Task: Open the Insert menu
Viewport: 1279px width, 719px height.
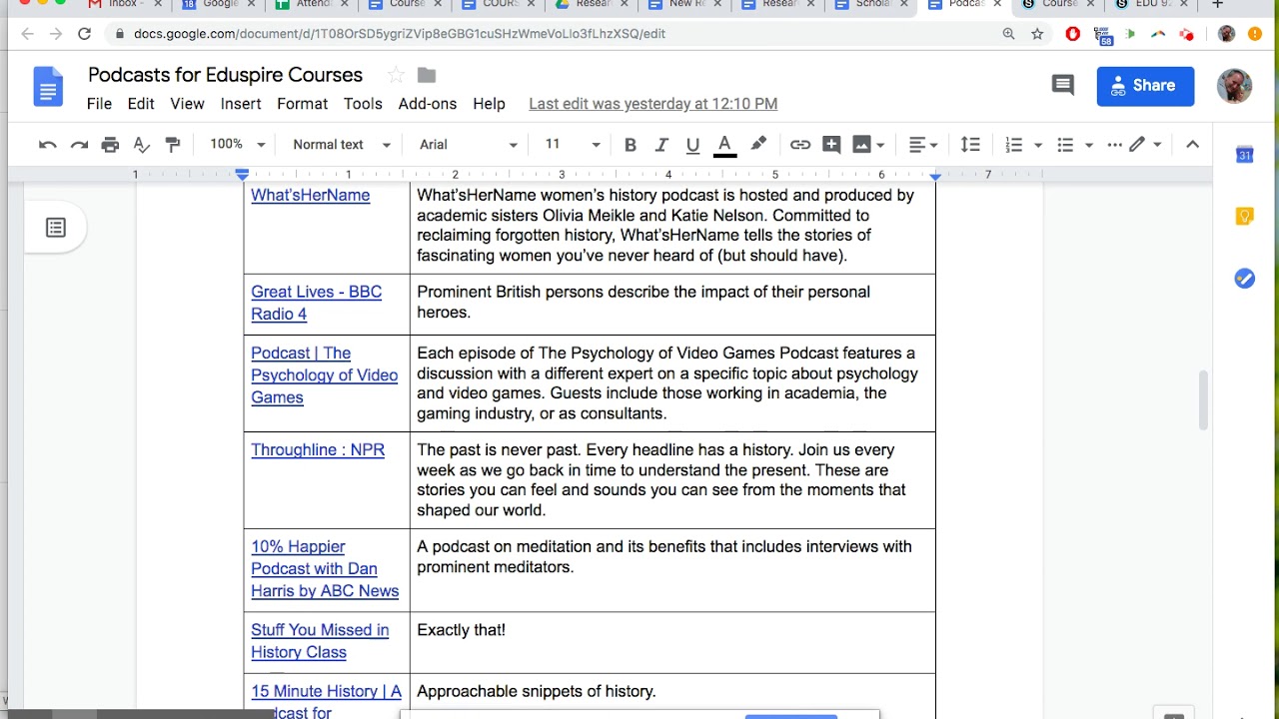Action: point(241,104)
